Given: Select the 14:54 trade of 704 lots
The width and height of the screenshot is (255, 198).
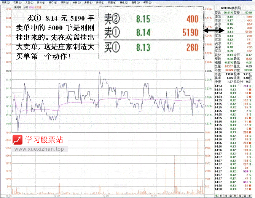Looking at the screenshot, I should tap(233, 86).
